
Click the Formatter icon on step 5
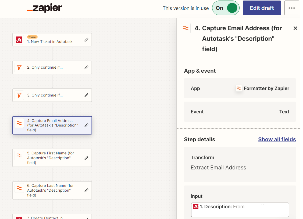19,155
